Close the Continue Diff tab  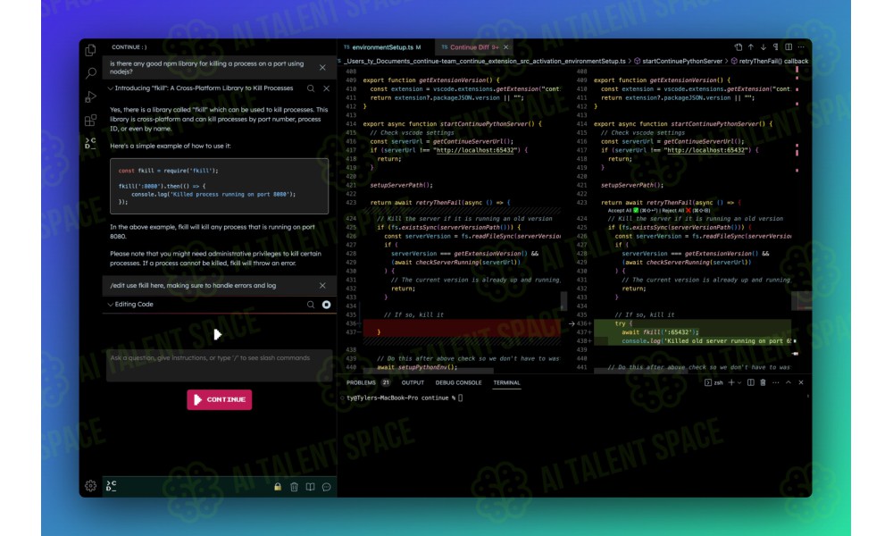505,47
